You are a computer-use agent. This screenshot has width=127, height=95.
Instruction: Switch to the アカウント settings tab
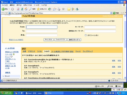(x=31, y=51)
